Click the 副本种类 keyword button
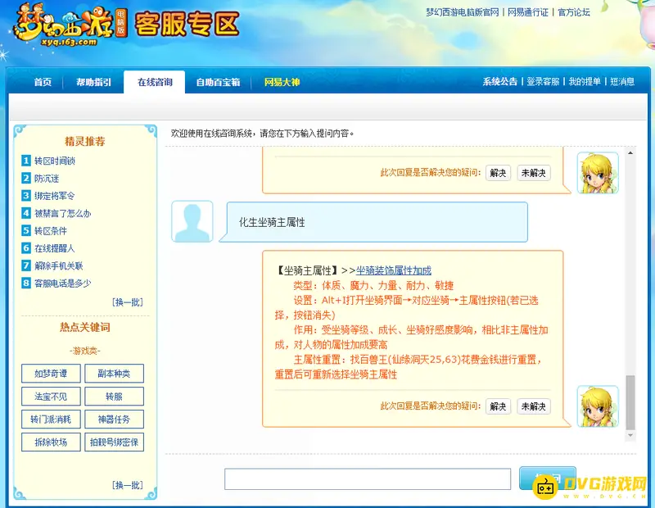Image resolution: width=655 pixels, height=508 pixels. (114, 374)
